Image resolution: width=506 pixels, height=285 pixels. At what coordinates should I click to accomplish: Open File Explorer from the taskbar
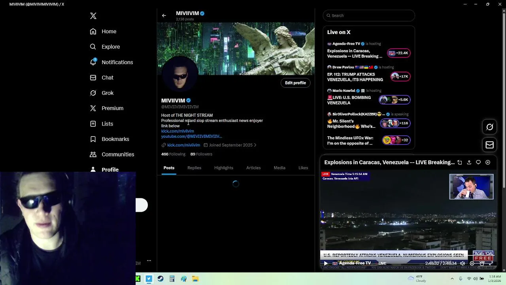[x=195, y=279]
